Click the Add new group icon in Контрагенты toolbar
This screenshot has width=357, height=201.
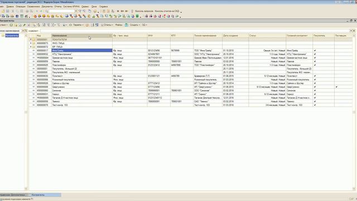[16, 25]
